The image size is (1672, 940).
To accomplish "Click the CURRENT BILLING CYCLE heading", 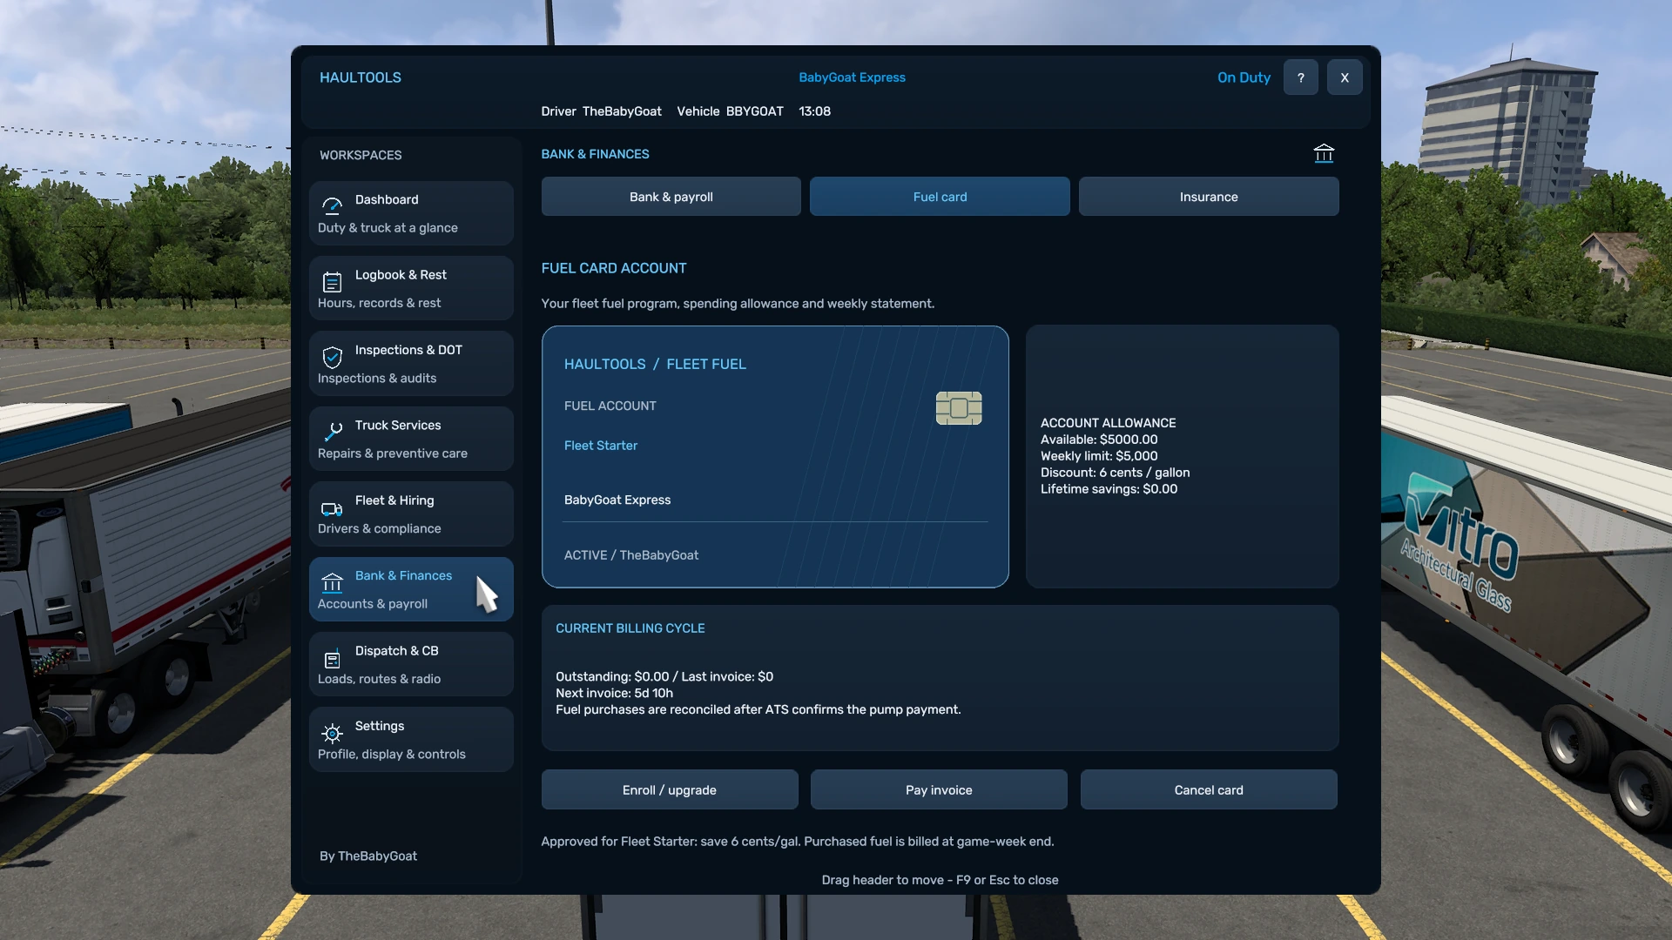I will click(x=630, y=628).
